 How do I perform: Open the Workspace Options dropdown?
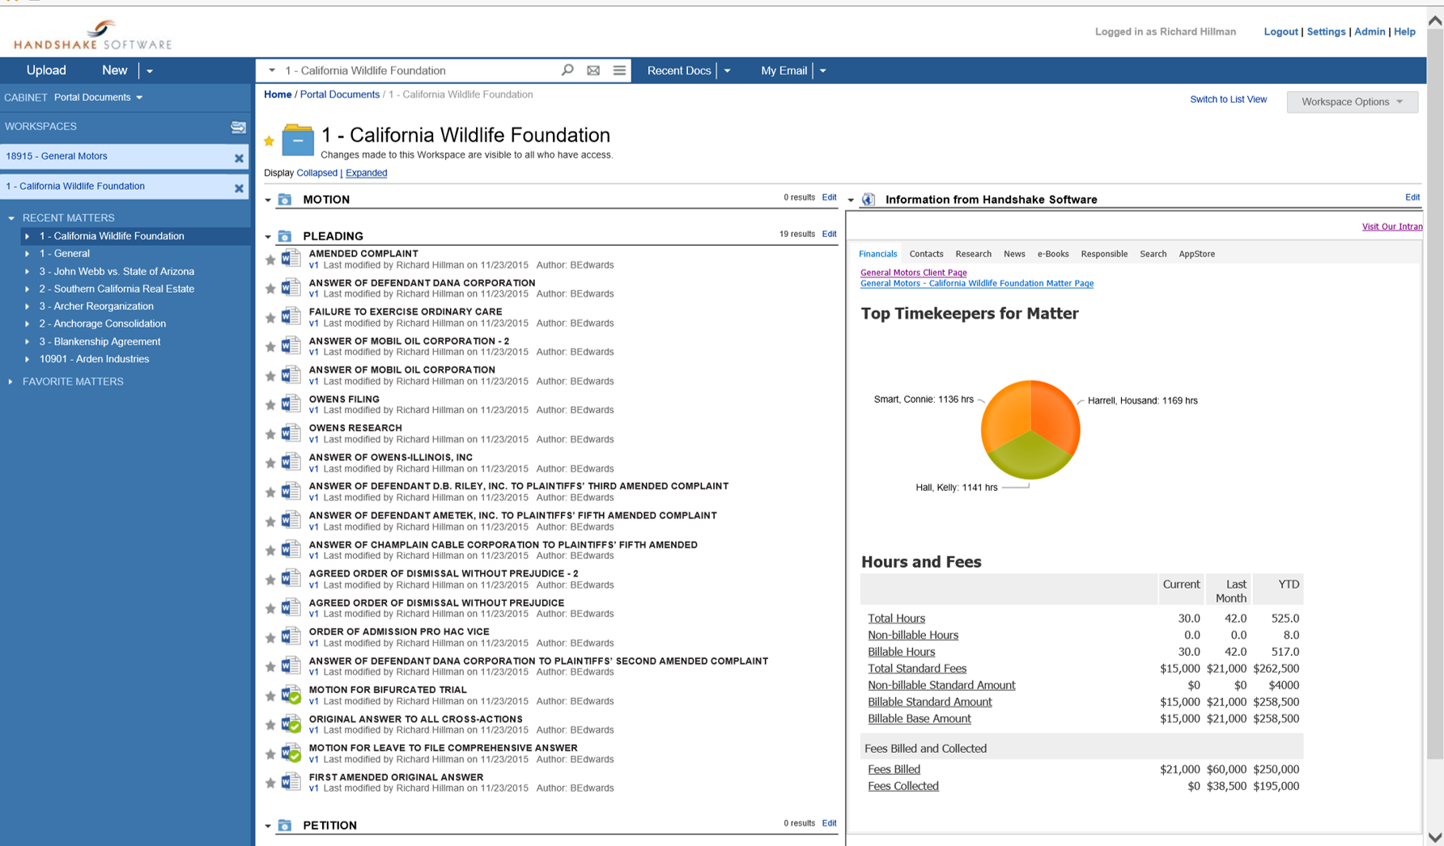pyautogui.click(x=1352, y=102)
